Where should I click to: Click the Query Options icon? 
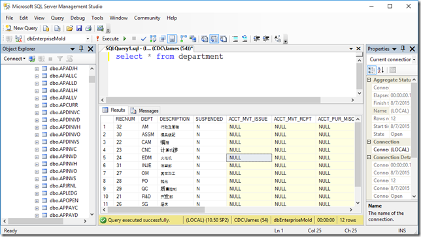tap(162, 39)
